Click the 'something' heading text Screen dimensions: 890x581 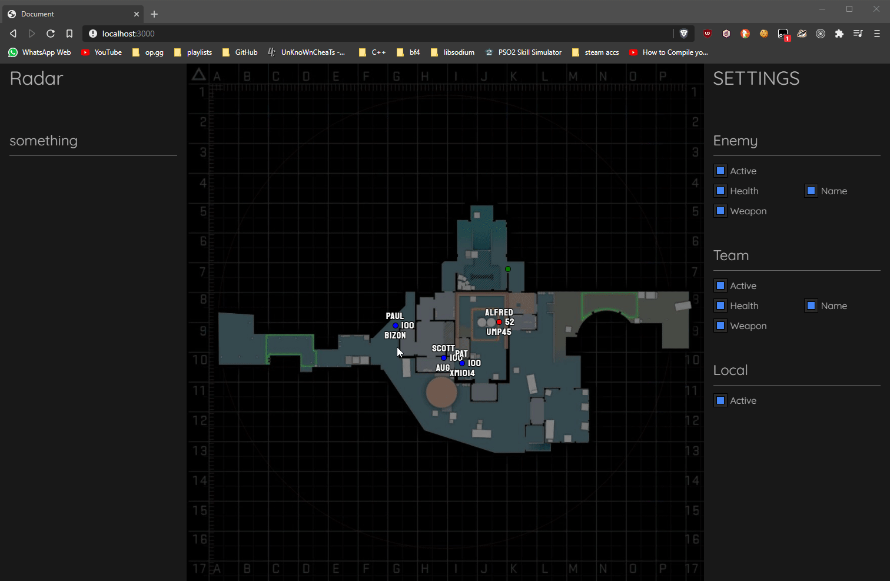click(x=44, y=141)
